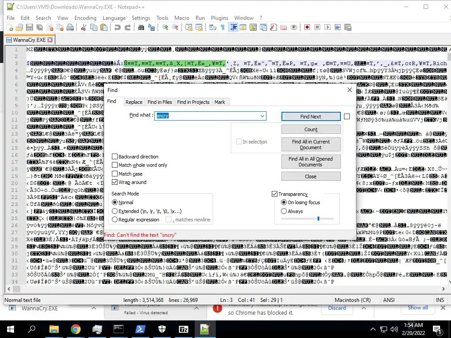Click the horizontal scrollbar thumb

(x=17, y=289)
